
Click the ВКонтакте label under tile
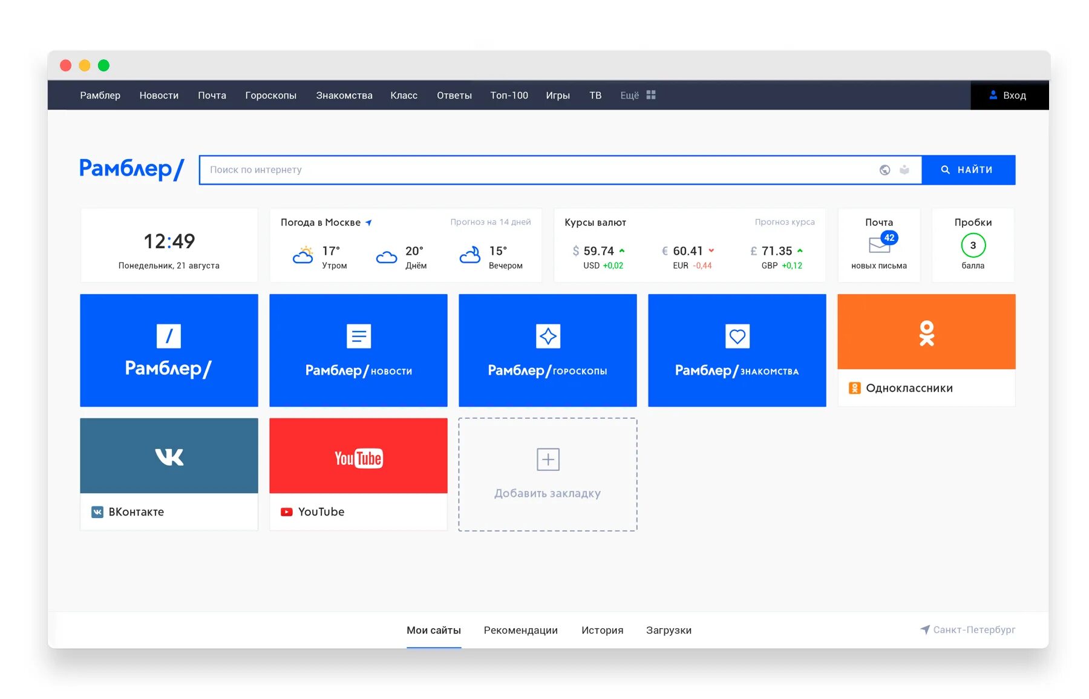point(136,512)
